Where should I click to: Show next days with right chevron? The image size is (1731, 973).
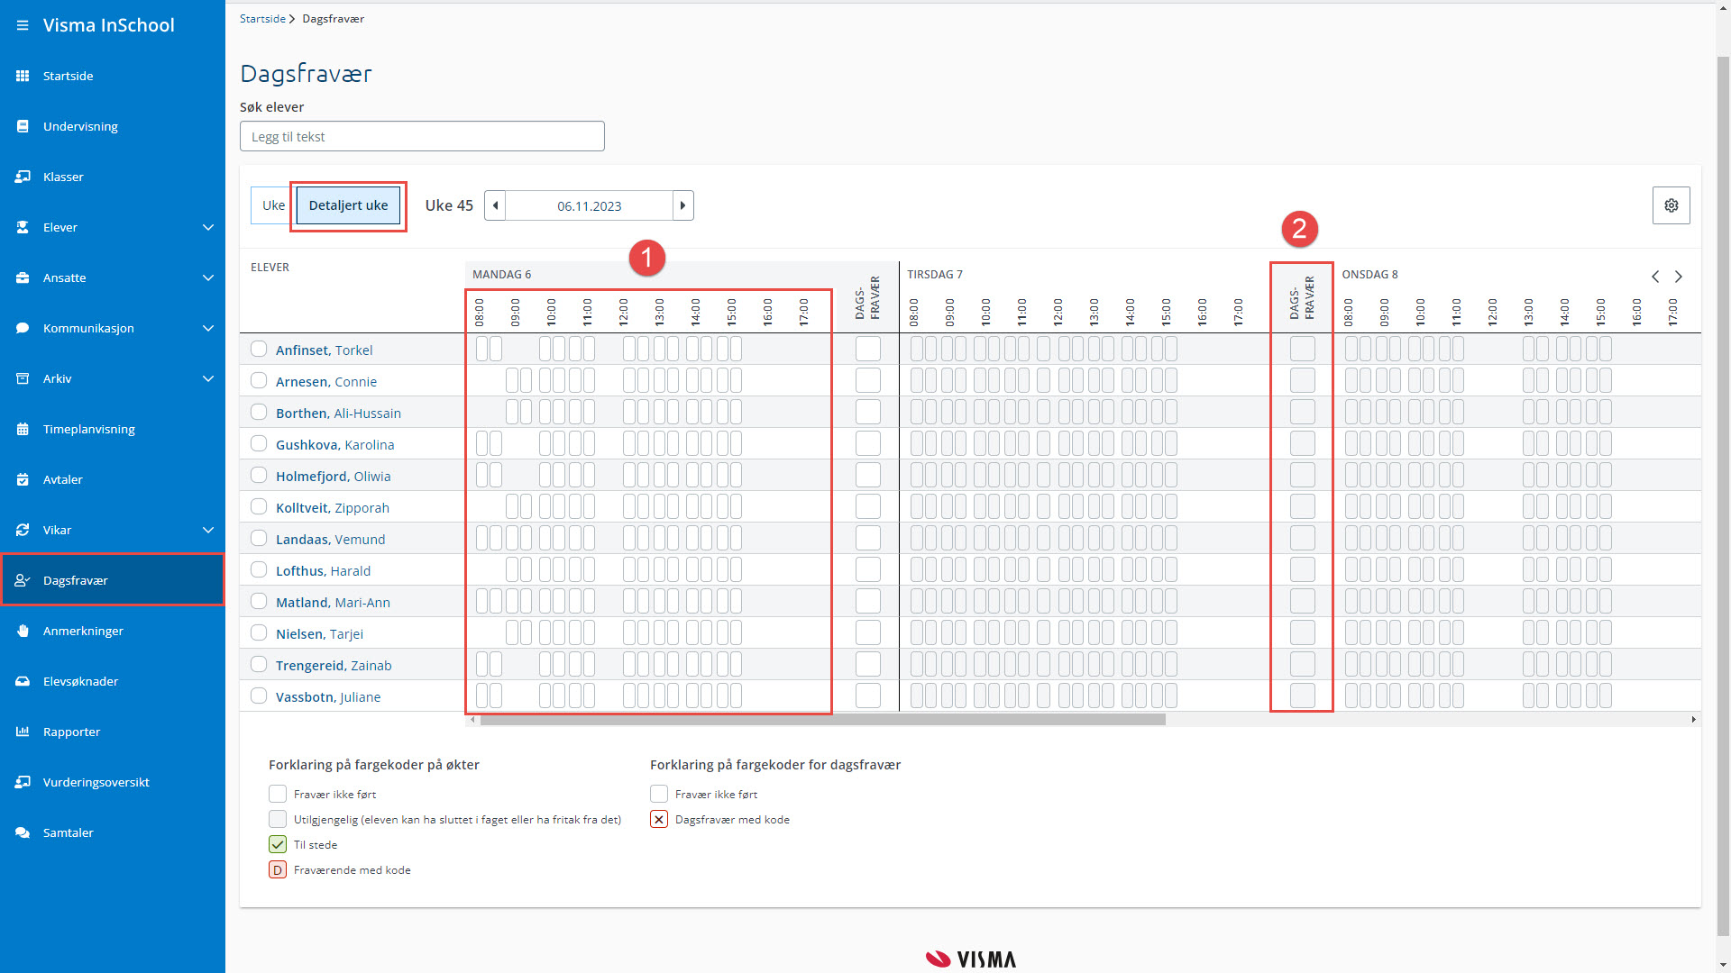(1679, 277)
